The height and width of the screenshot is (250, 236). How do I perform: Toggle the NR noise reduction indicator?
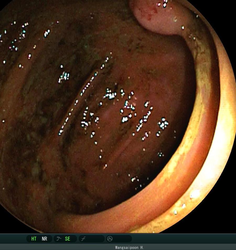pos(44,239)
